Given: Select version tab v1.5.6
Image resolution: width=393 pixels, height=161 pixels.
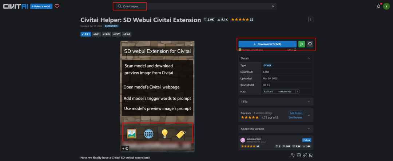Looking at the screenshot, I should [x=126, y=34].
